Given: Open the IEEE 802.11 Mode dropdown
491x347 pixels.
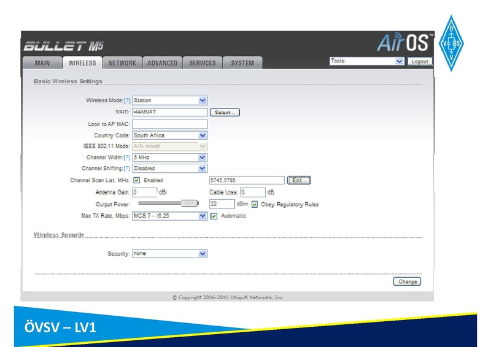Looking at the screenshot, I should pyautogui.click(x=170, y=146).
